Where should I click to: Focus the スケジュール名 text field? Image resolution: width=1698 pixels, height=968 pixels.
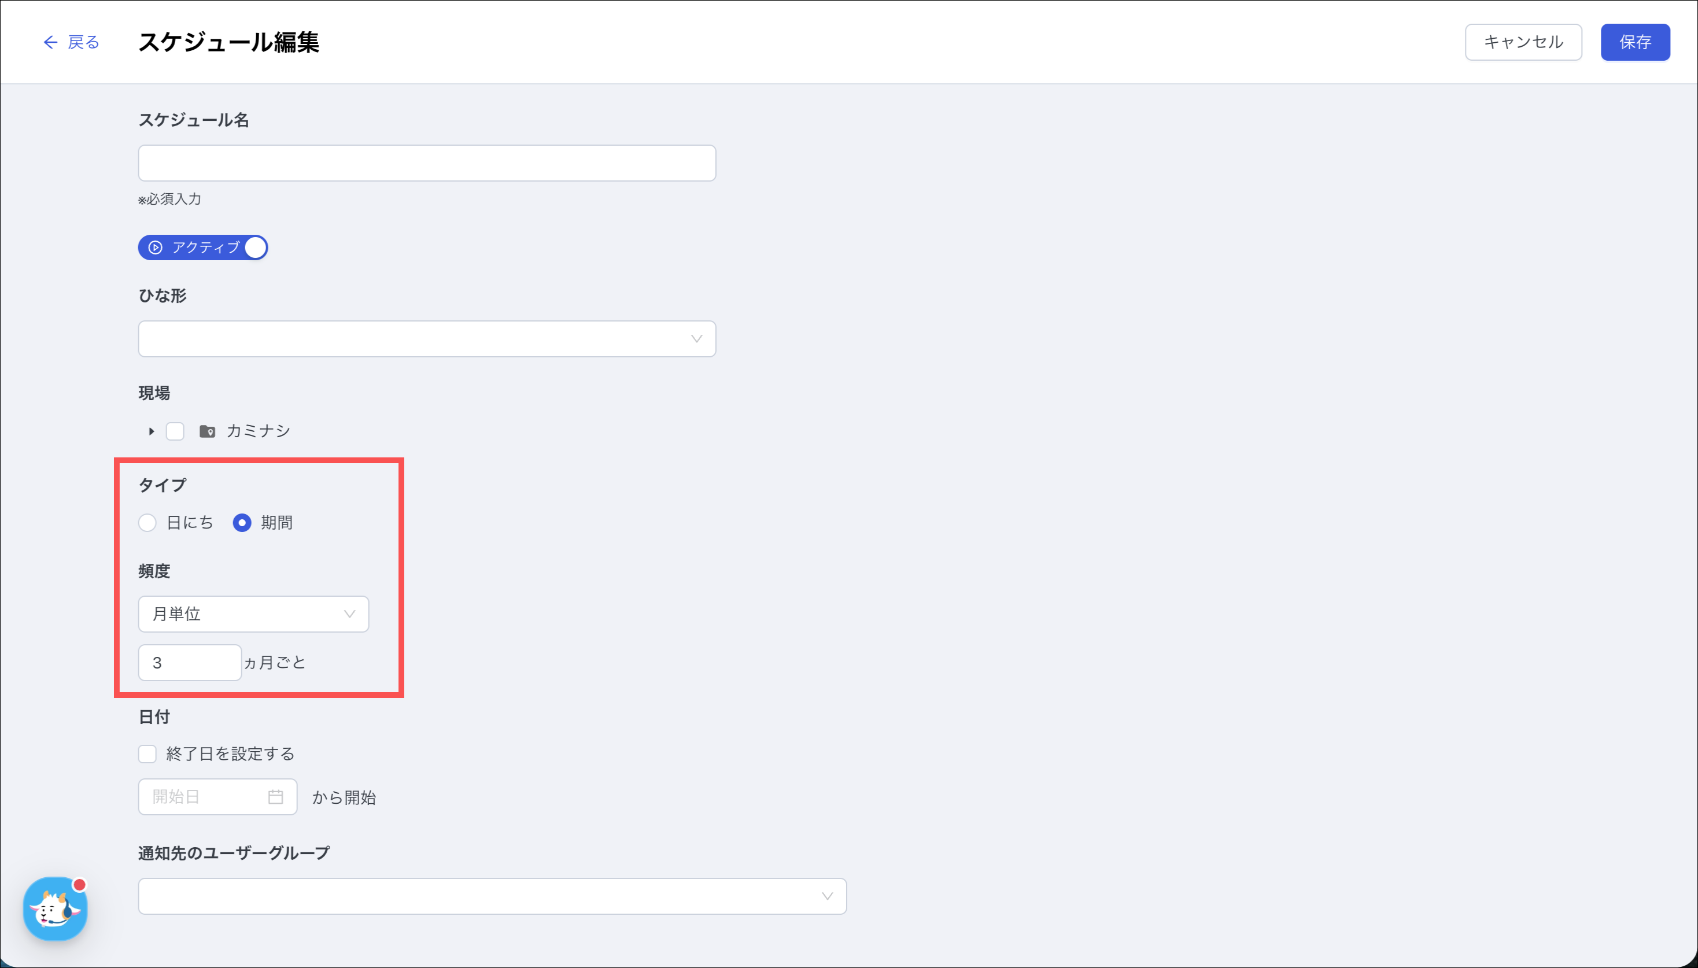click(x=426, y=163)
